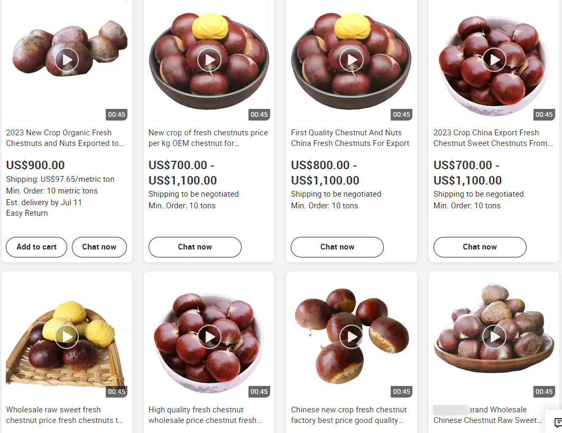Play video on 2023 Crop China Export chestnuts

point(494,60)
